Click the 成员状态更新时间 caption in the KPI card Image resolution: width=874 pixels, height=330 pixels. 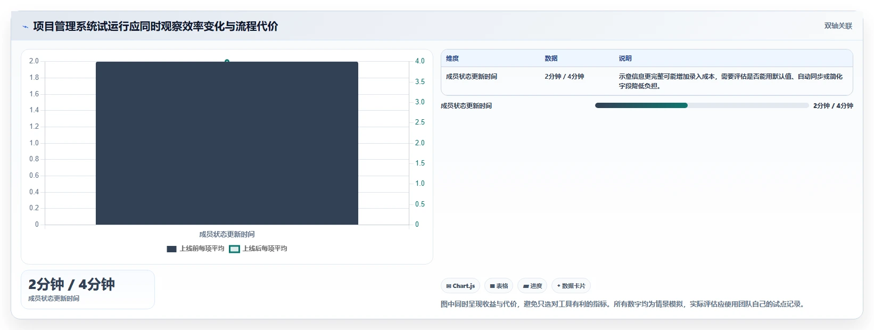[x=54, y=299]
